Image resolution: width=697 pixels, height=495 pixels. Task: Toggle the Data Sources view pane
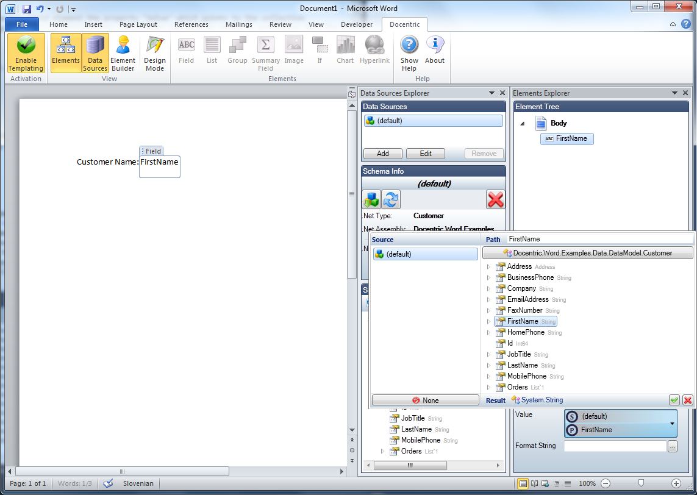[95, 53]
